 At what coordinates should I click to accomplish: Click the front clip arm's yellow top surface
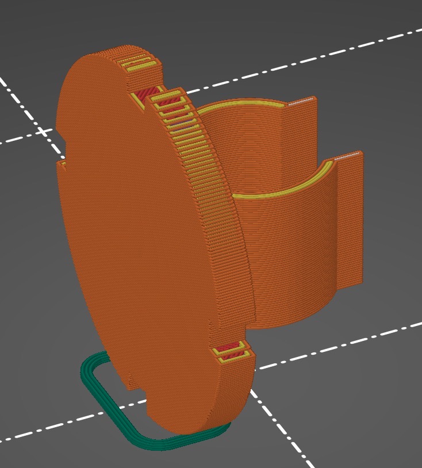tap(287, 189)
